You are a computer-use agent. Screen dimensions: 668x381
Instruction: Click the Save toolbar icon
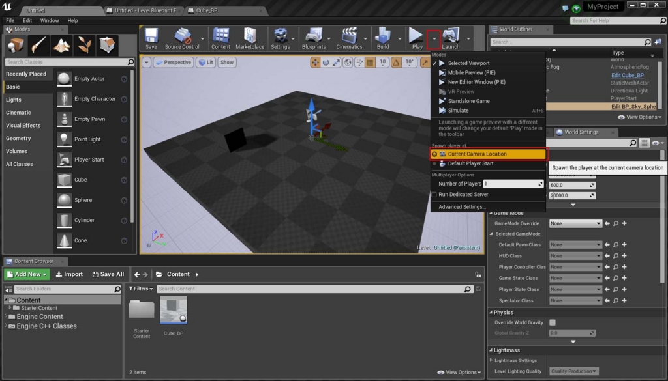click(151, 38)
